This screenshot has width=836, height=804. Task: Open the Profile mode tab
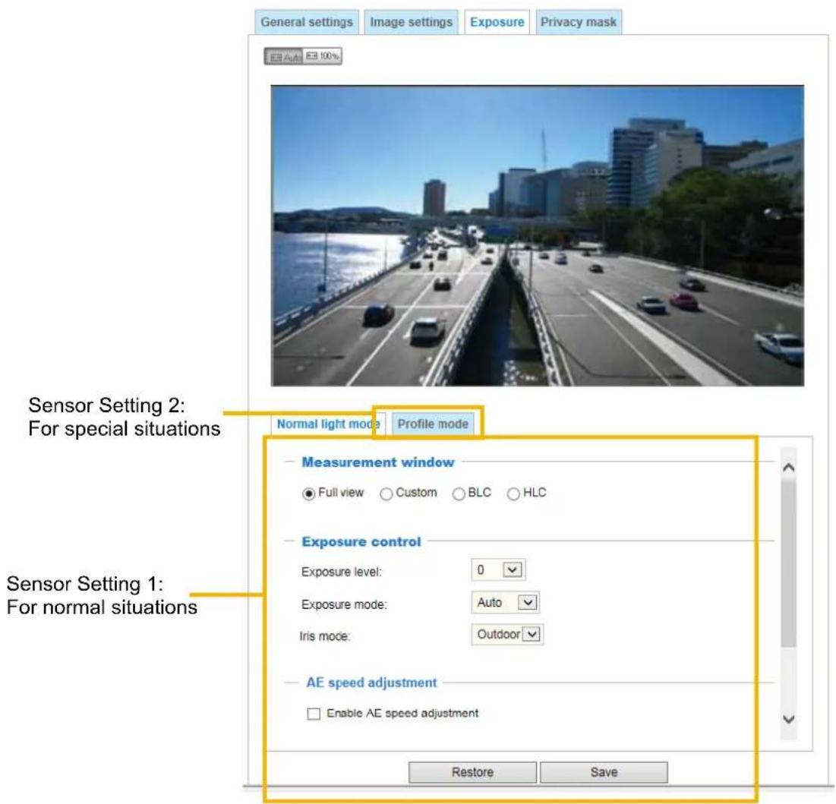(x=433, y=424)
